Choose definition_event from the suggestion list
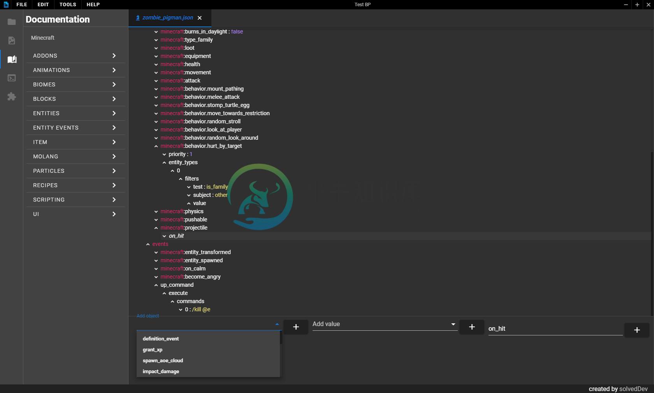Screen dimensions: 654x393 (x=208, y=339)
